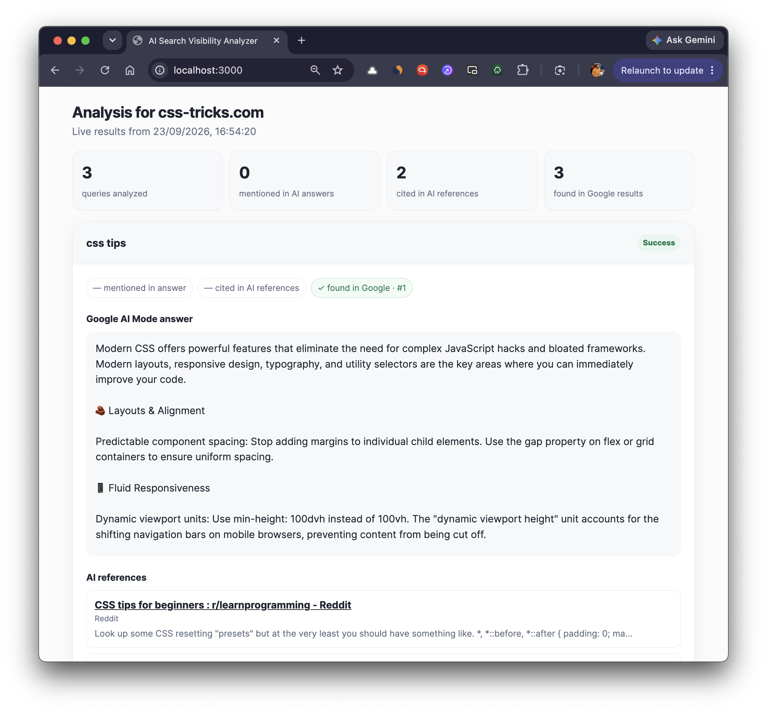Click the zoom magnifier icon in address bar
767x713 pixels.
(x=315, y=70)
